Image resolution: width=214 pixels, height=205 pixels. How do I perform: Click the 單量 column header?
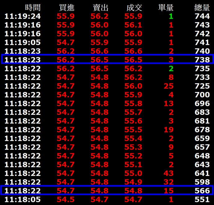(x=166, y=8)
